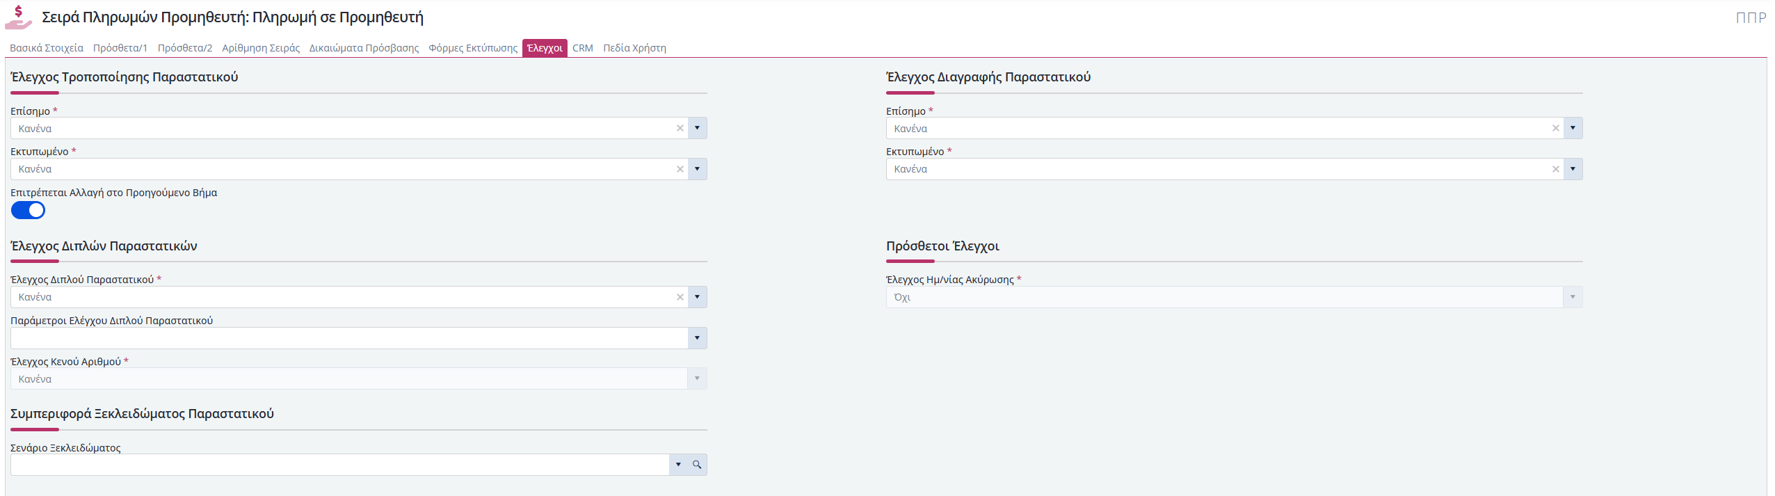Open Επίσημο dropdown in Έλεγχος Τροποποίησης Παραστατικού

pos(697,128)
